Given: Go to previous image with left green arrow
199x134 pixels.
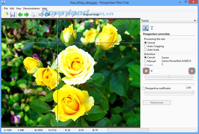Looking at the screenshot, I should coord(20,14).
